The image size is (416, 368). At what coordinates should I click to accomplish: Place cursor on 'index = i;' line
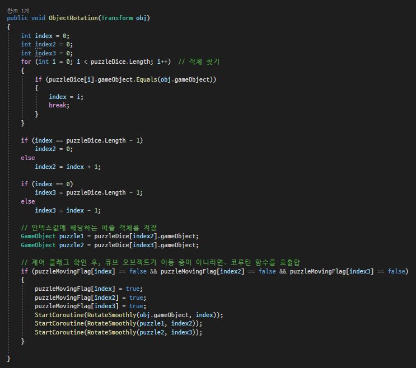click(x=66, y=97)
